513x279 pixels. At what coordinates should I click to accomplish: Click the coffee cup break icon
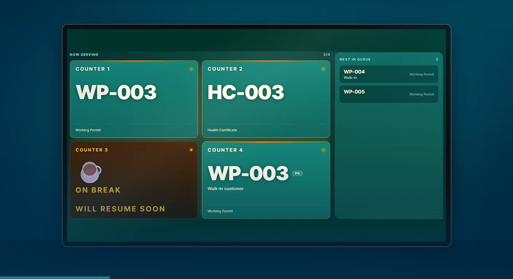coord(91,172)
